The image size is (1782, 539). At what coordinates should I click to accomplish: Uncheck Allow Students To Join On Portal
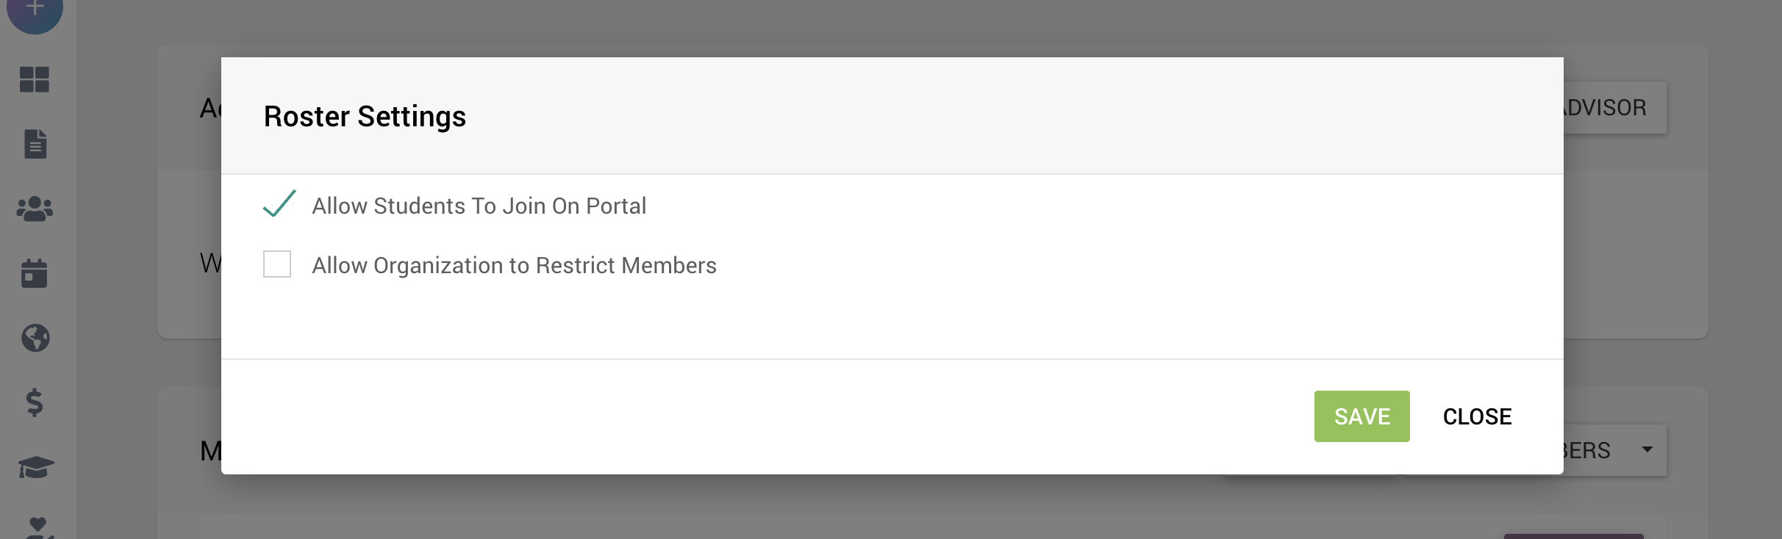click(279, 204)
